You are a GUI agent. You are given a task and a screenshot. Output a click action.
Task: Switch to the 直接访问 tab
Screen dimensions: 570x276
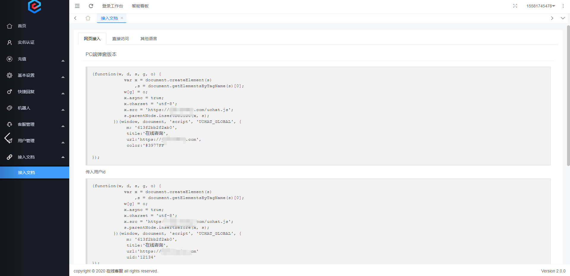coord(120,39)
